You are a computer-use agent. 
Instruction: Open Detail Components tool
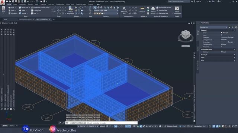(177, 10)
